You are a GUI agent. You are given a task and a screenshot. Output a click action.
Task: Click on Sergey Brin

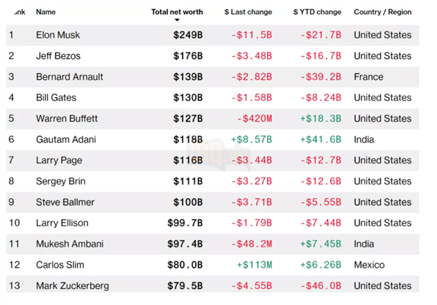click(62, 181)
